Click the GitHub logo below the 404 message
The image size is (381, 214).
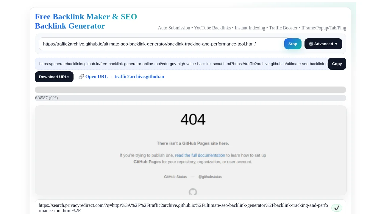(193, 192)
